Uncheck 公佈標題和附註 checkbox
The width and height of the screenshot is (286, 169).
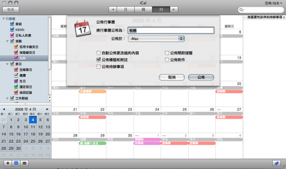coord(98,60)
